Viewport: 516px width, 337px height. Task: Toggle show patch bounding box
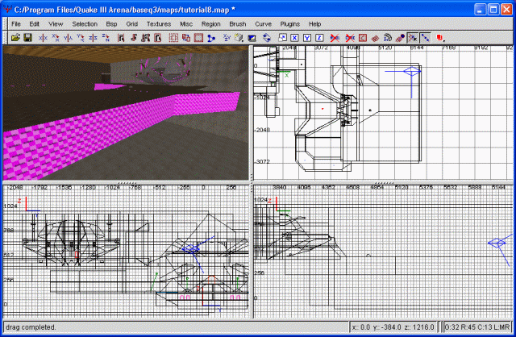coord(362,38)
